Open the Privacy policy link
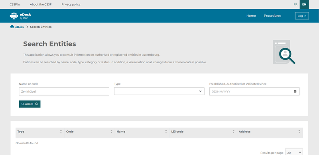This screenshot has height=155, width=319. point(71,4)
